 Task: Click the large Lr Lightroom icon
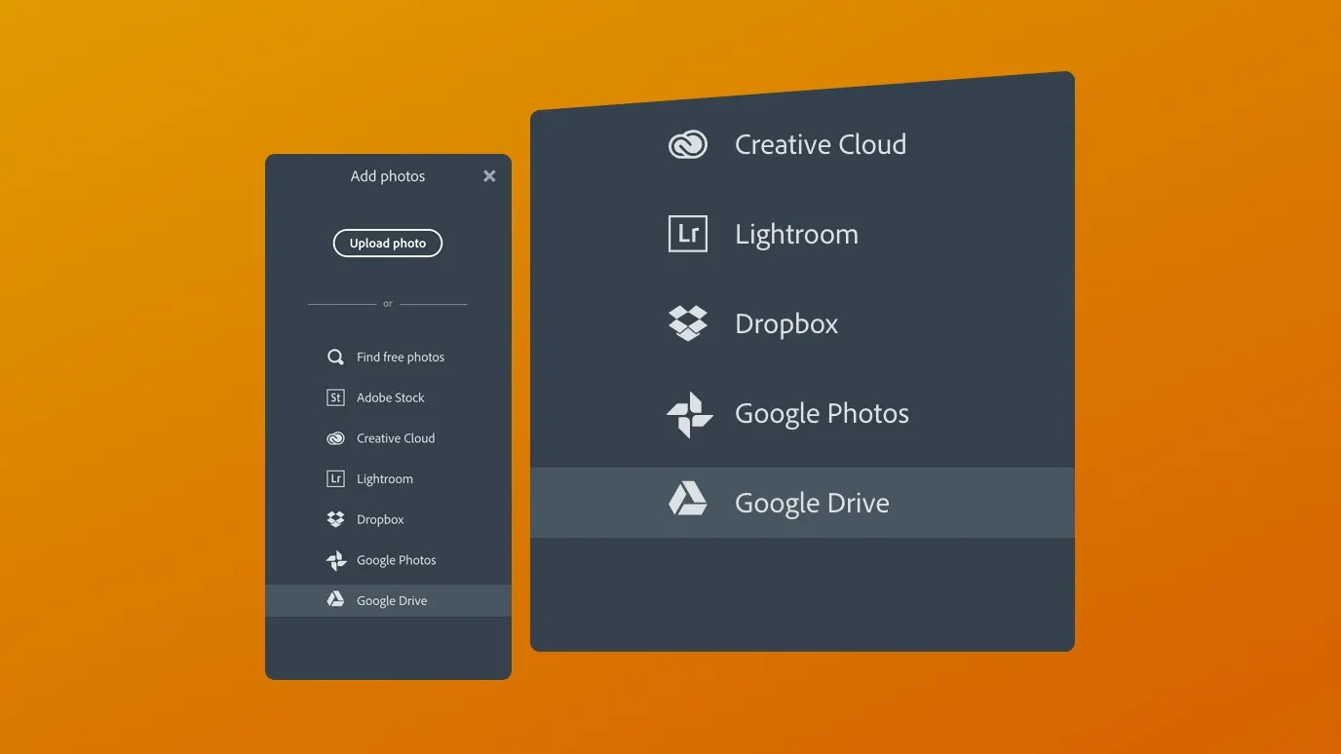(688, 234)
